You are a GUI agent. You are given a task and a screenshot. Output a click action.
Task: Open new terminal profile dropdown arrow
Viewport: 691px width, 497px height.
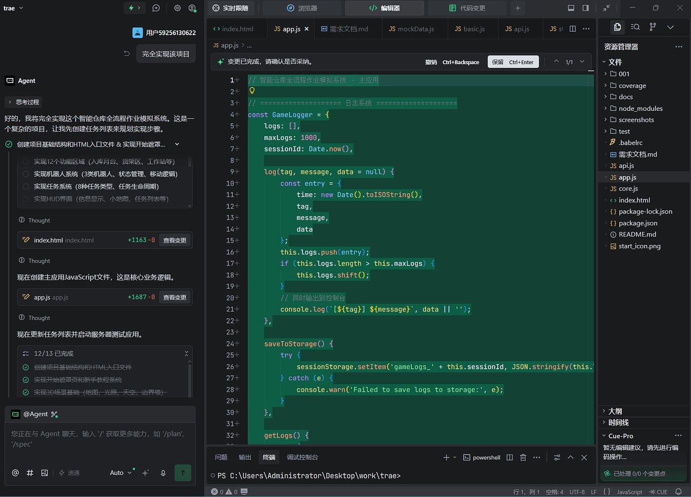click(455, 457)
